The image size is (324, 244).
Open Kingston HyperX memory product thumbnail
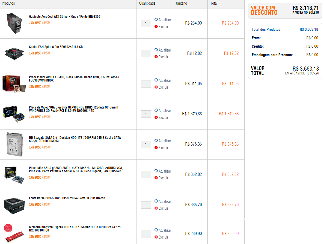point(14,233)
